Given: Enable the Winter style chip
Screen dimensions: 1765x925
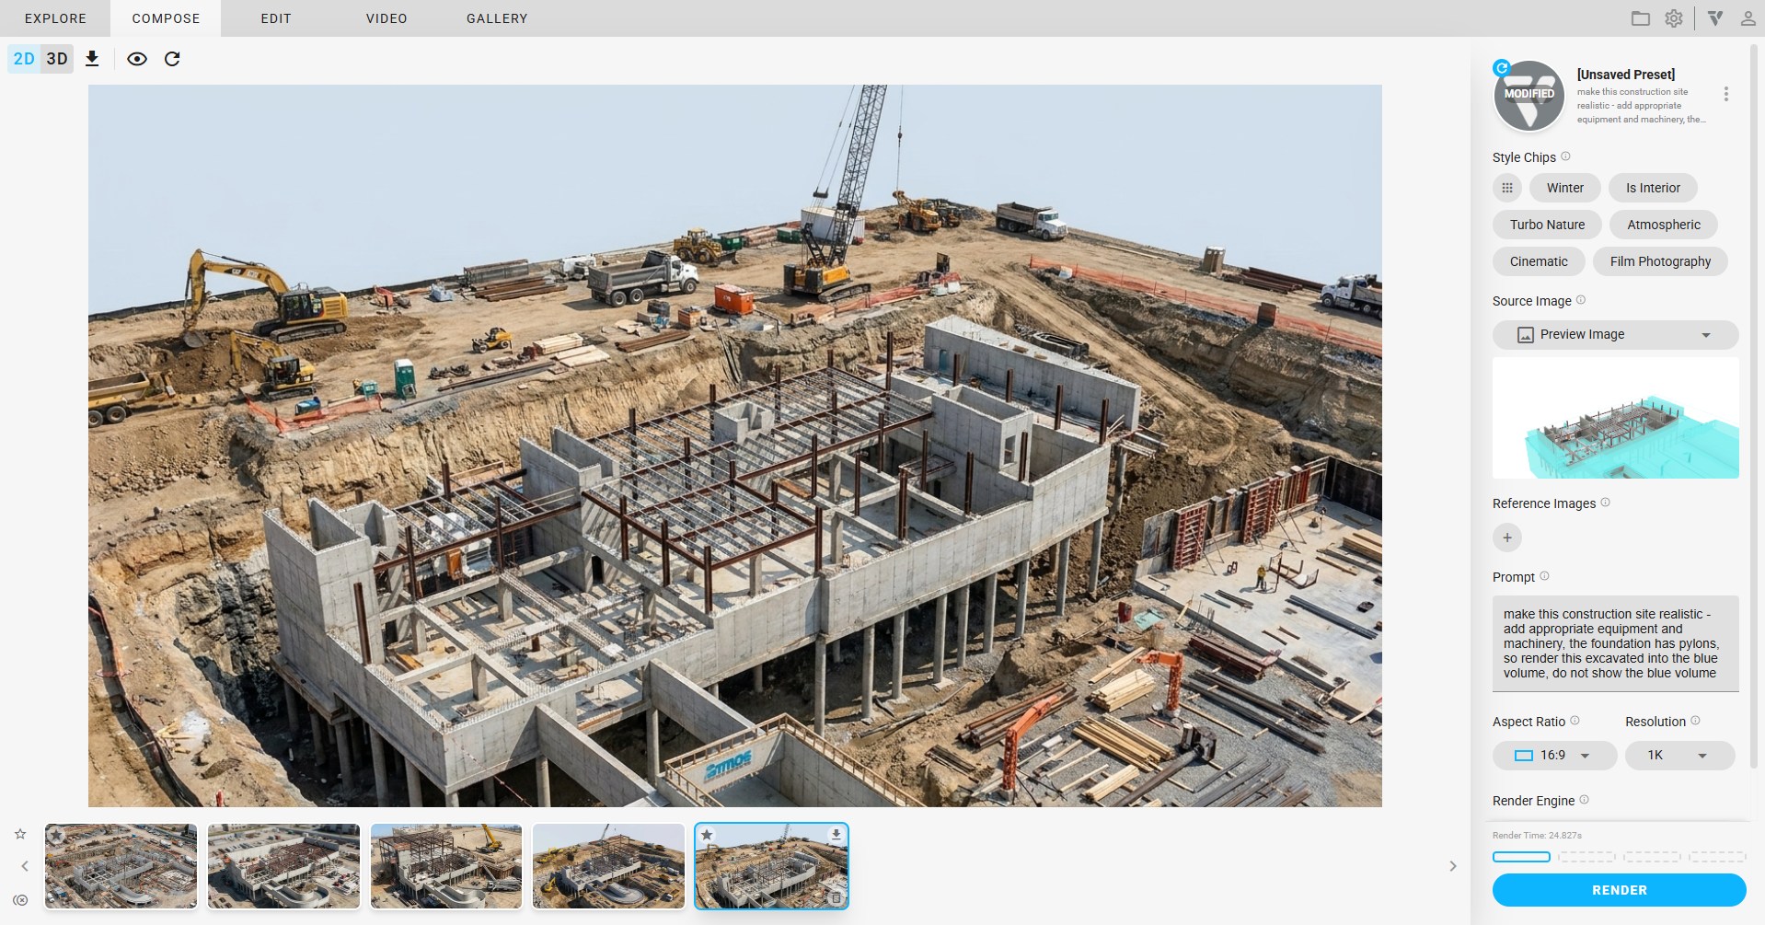Looking at the screenshot, I should (x=1564, y=188).
